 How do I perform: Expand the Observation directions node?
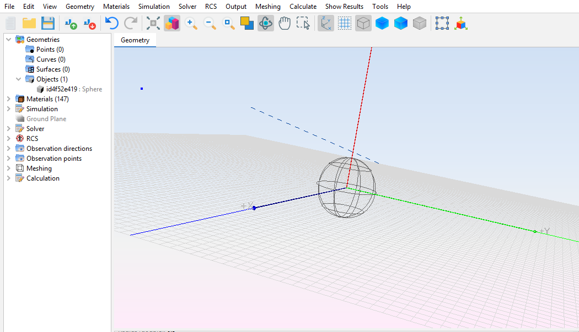point(8,149)
